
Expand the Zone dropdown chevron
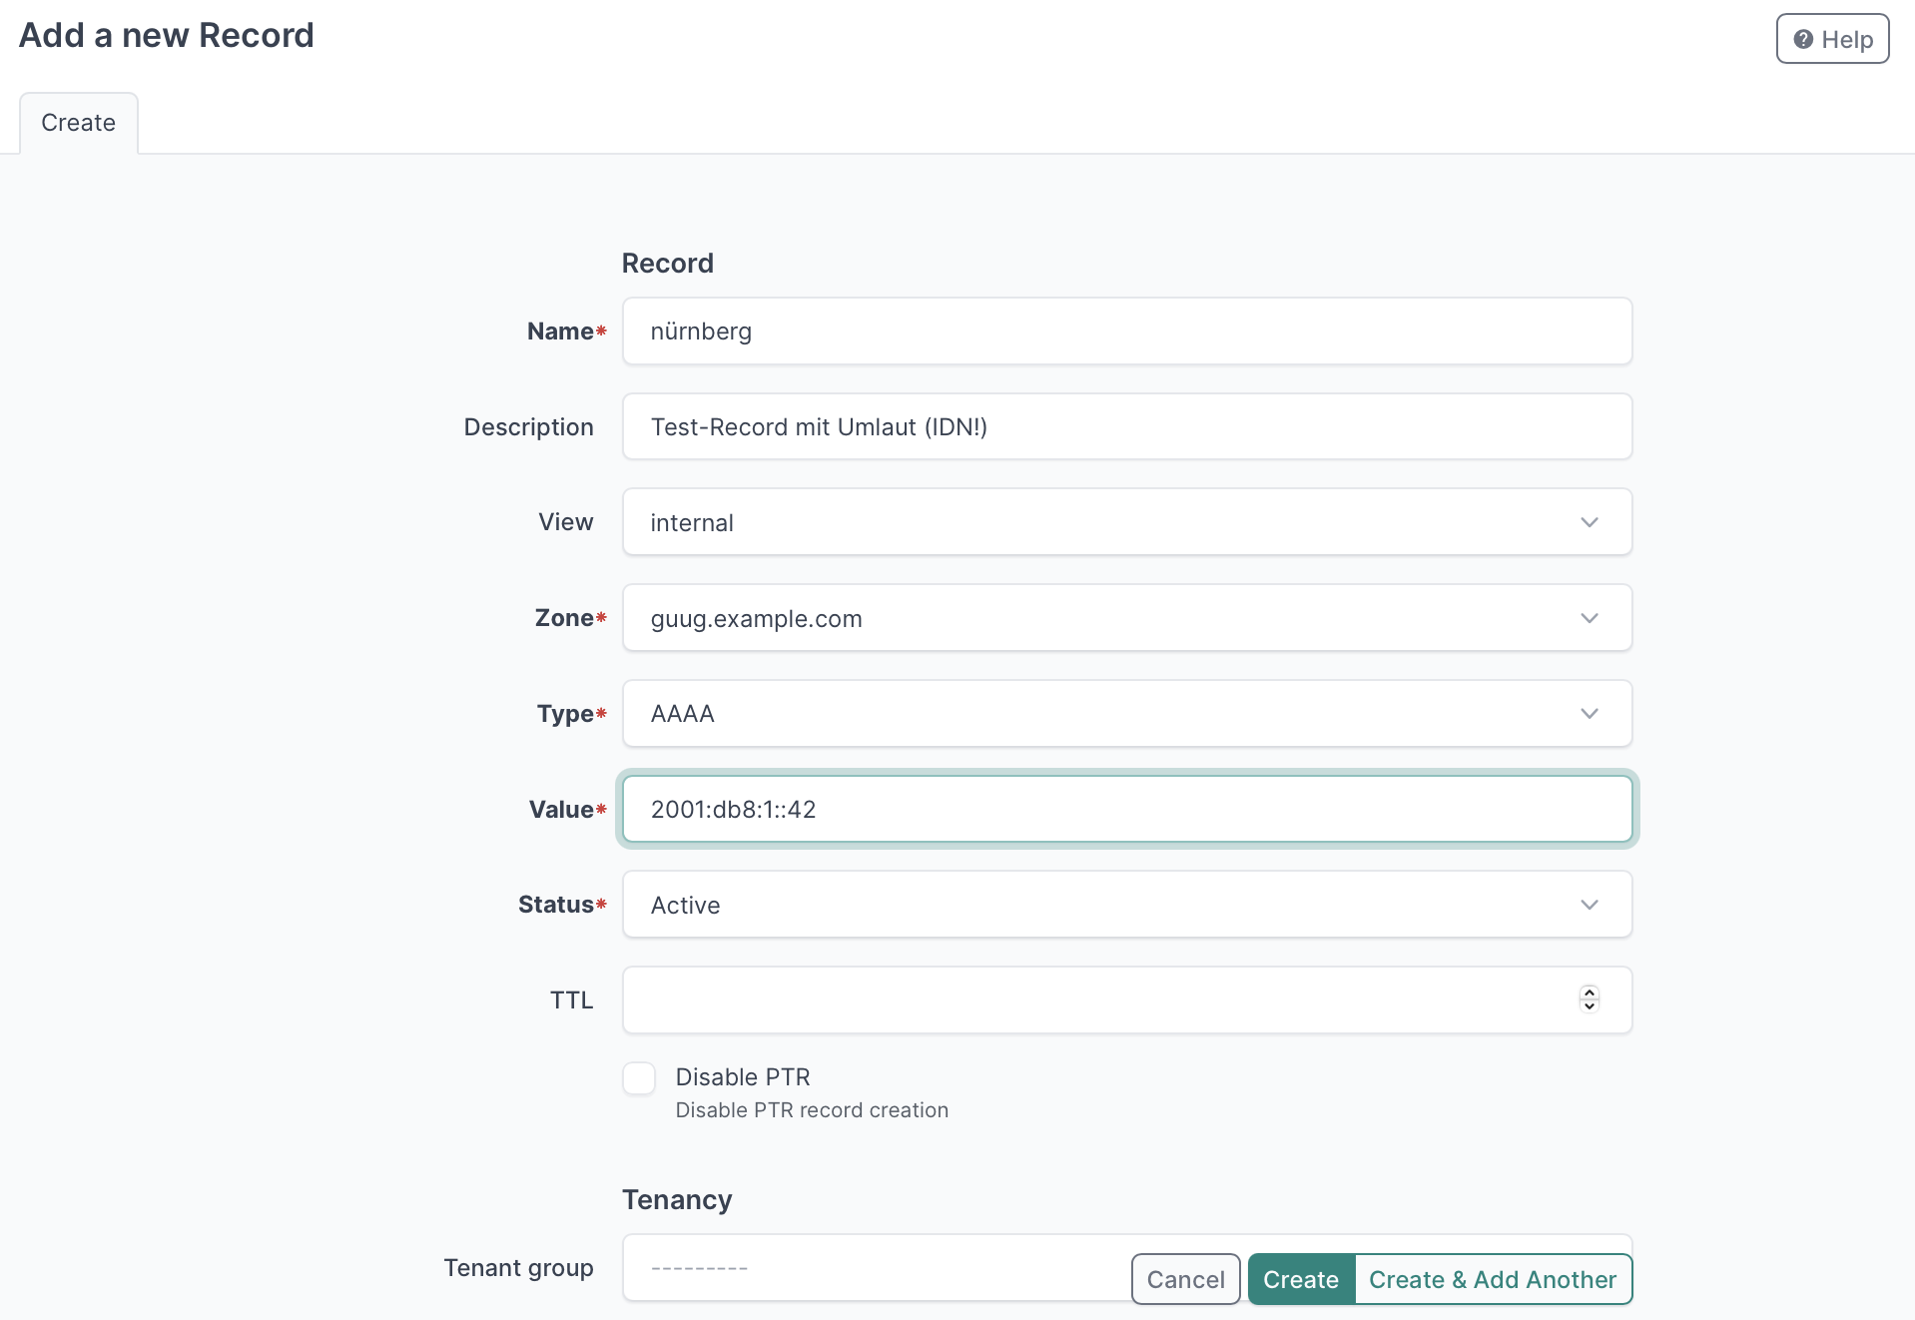click(1589, 618)
